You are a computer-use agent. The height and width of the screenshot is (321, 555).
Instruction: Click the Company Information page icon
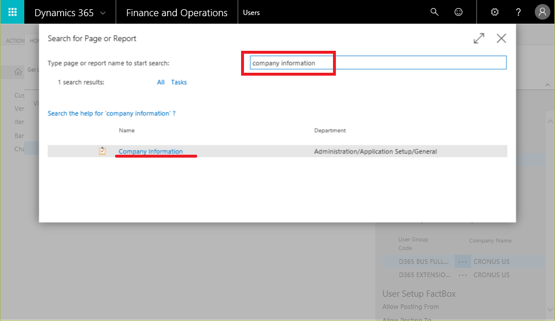102,151
